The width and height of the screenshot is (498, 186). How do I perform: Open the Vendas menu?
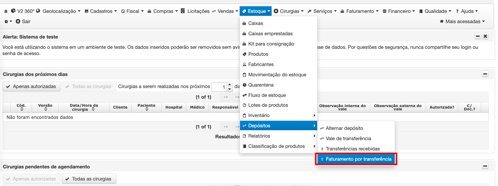[x=225, y=11]
